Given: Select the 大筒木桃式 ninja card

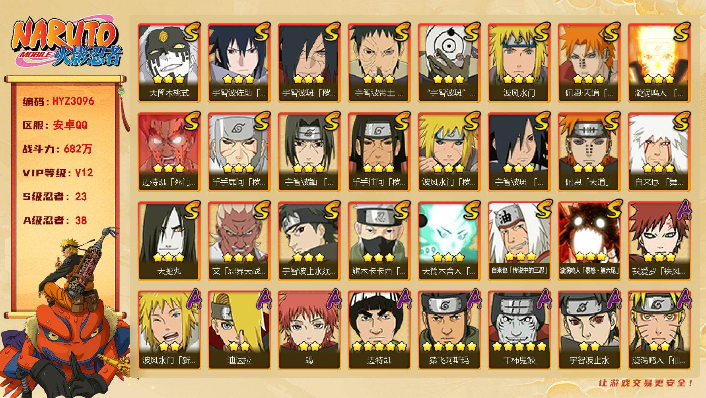Looking at the screenshot, I should click(x=169, y=62).
